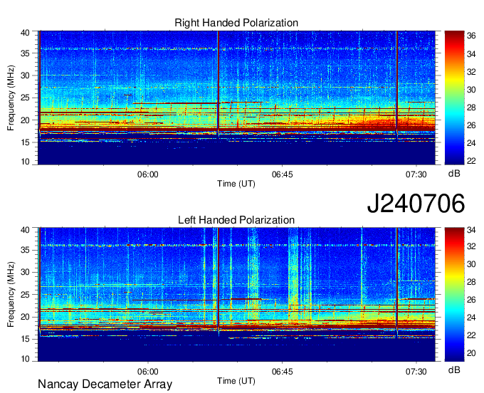Click the 06:45 tick under right-handed plot
Image resolution: width=484 pixels, height=393 pixels.
point(282,174)
